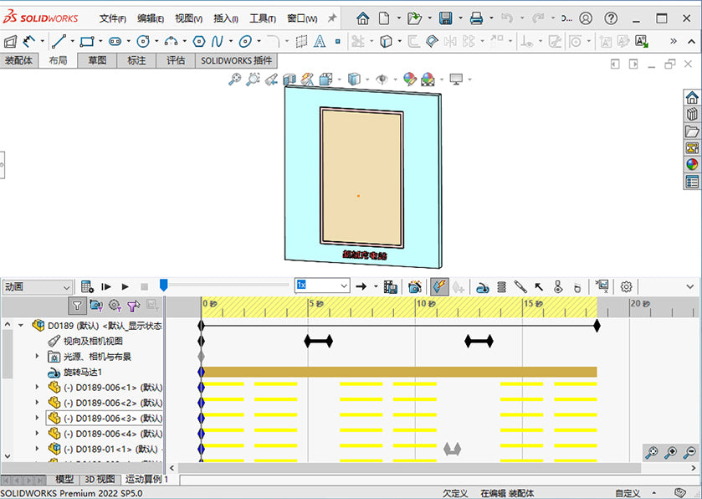This screenshot has height=499, width=702.
Task: Switch to the SOLIDWORKS 插件 tab
Action: [237, 60]
